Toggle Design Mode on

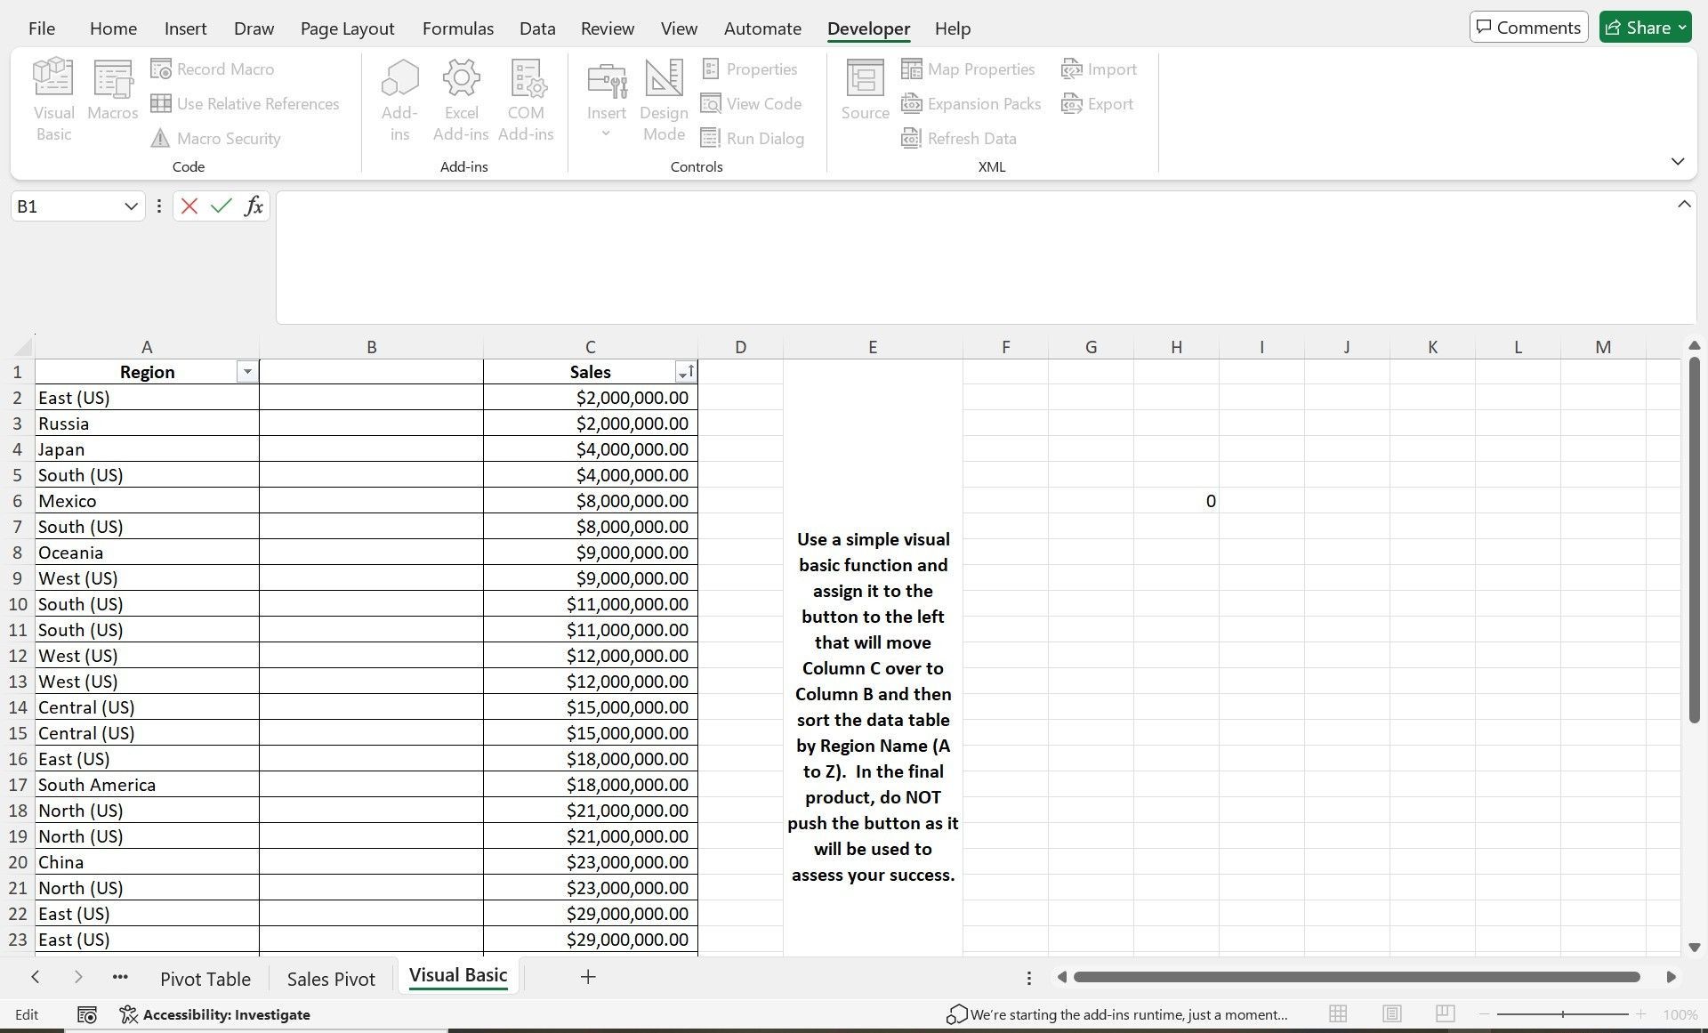point(664,98)
